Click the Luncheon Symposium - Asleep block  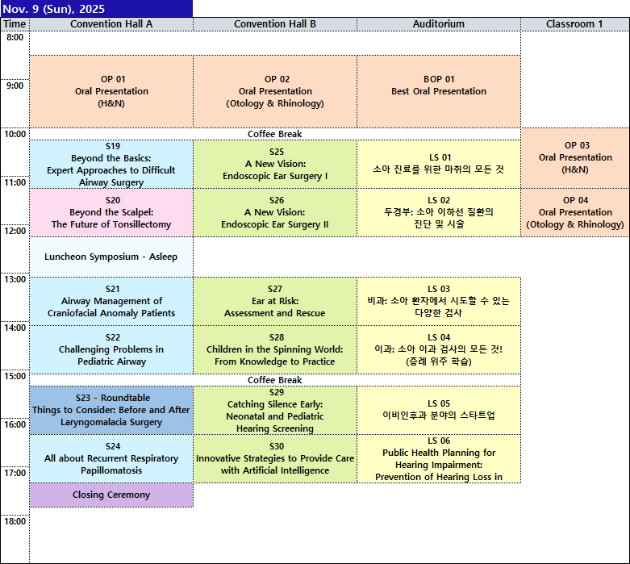click(x=111, y=257)
